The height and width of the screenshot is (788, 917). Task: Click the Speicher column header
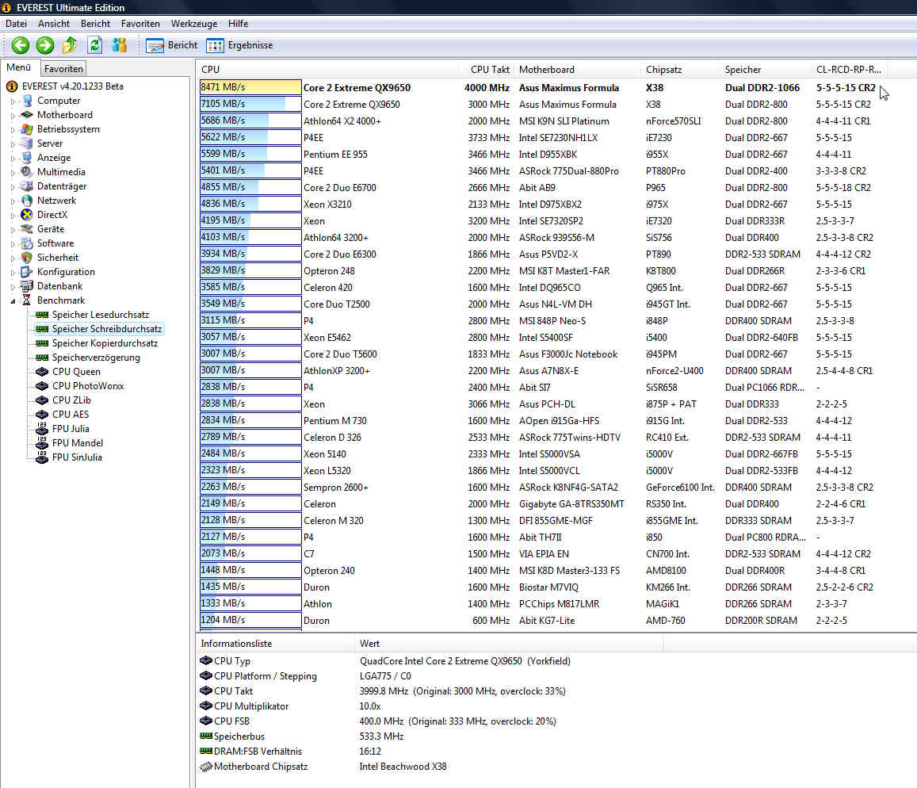click(x=766, y=69)
